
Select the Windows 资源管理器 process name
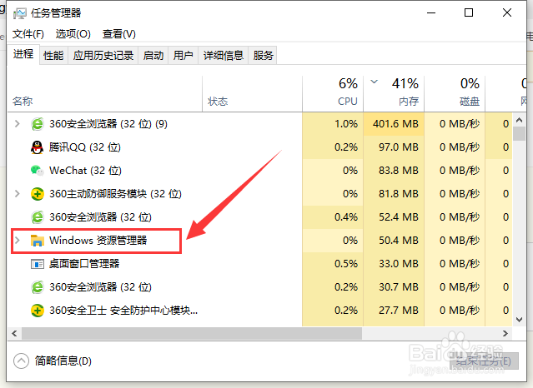[x=98, y=241]
